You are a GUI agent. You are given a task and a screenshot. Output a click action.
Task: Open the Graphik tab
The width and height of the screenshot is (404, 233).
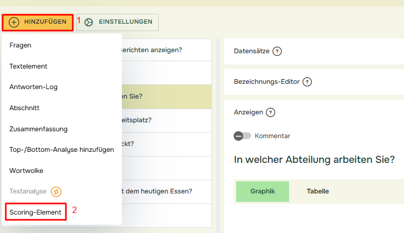(x=263, y=191)
